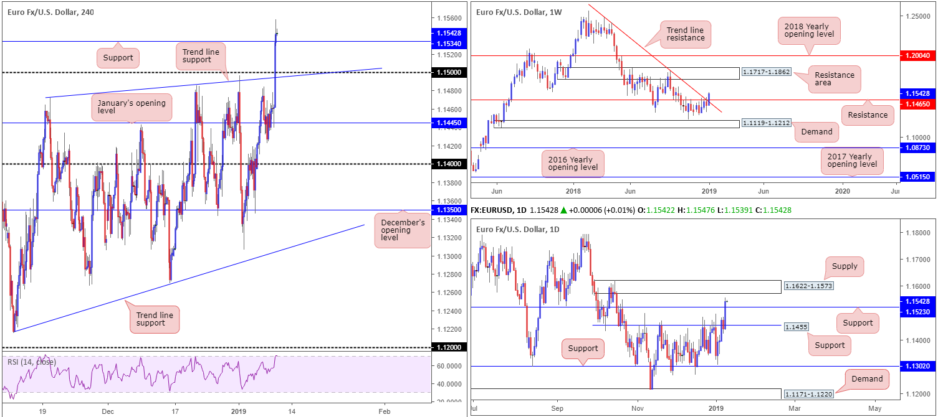Click the '2018' date on the weekly chart time axis

pyautogui.click(x=572, y=192)
